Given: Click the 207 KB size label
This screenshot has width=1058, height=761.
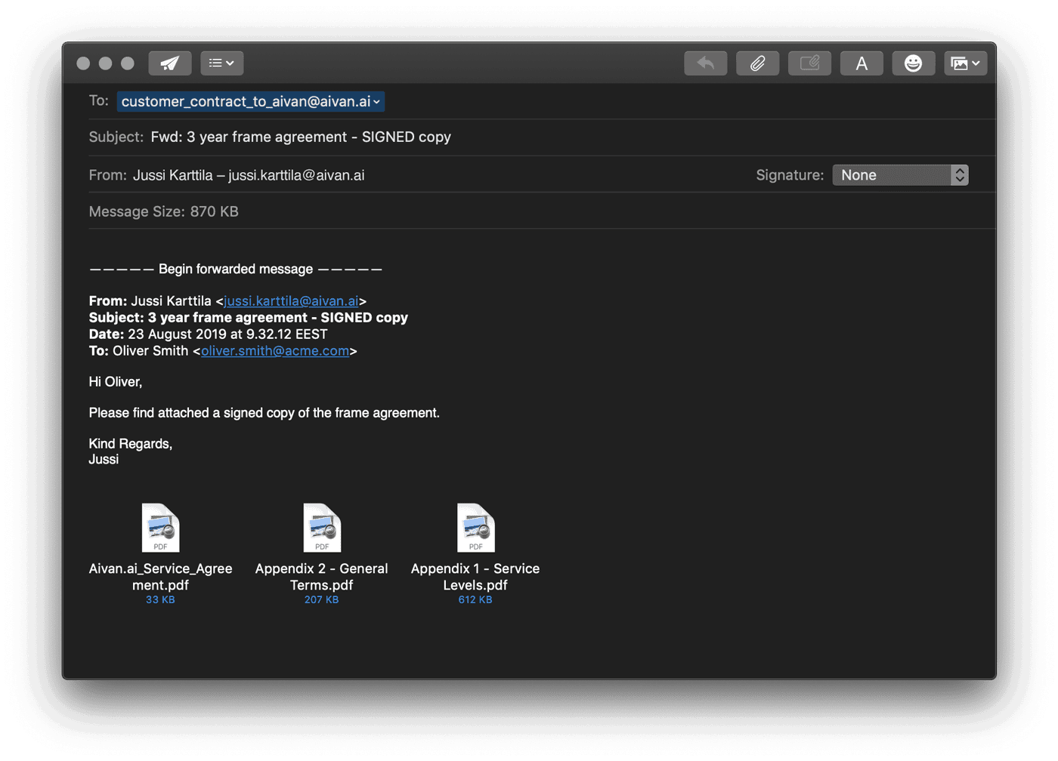Looking at the screenshot, I should point(322,599).
